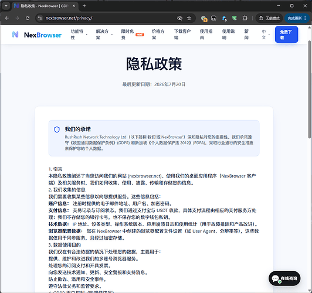Select the 隐私政策 - NexBrowser tab
Screen dimensions: 312x293
tap(45, 6)
